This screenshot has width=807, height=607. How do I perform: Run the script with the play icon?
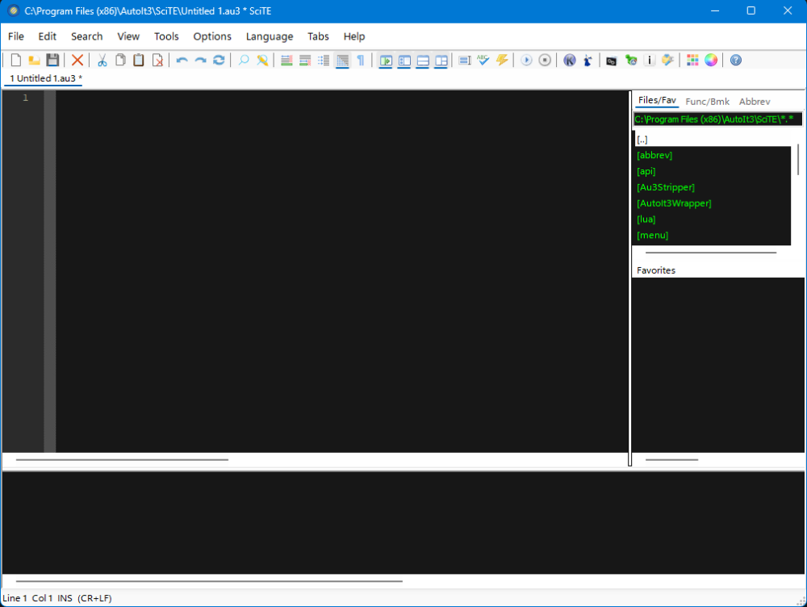(x=526, y=61)
